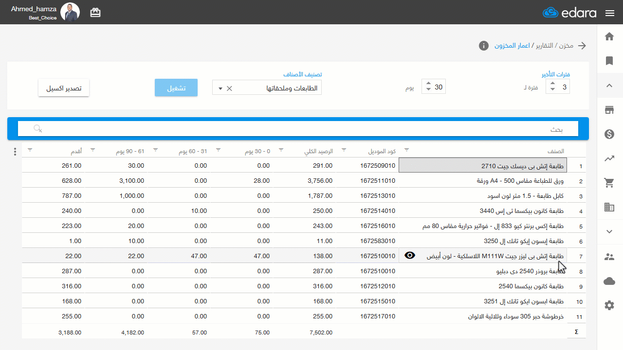Collapse the sidebar section with up chevron
623x350 pixels.
[609, 86]
